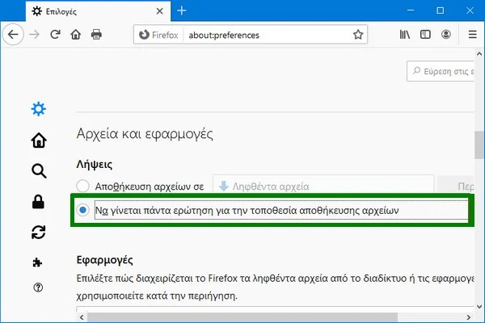
Task: Open Firefox support question mark icon
Action: (x=38, y=287)
